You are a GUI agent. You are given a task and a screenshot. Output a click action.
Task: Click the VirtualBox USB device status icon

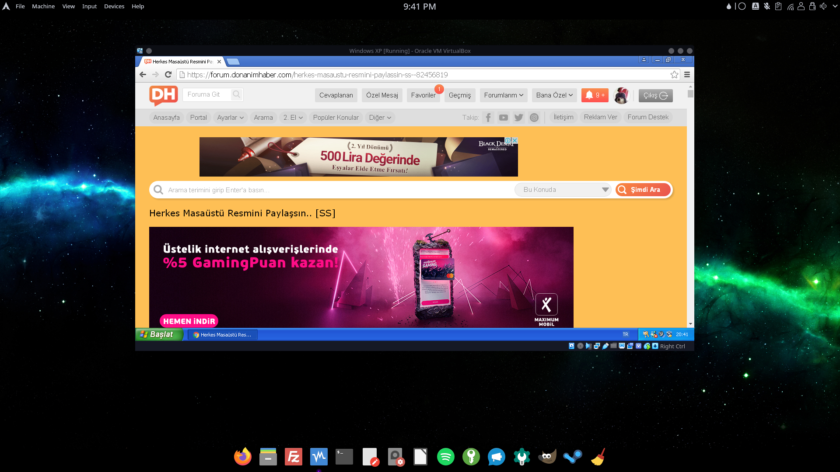coord(605,346)
